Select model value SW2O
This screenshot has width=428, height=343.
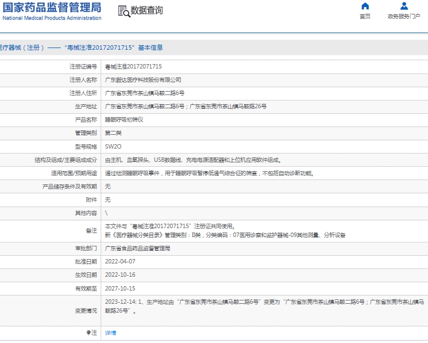click(113, 146)
